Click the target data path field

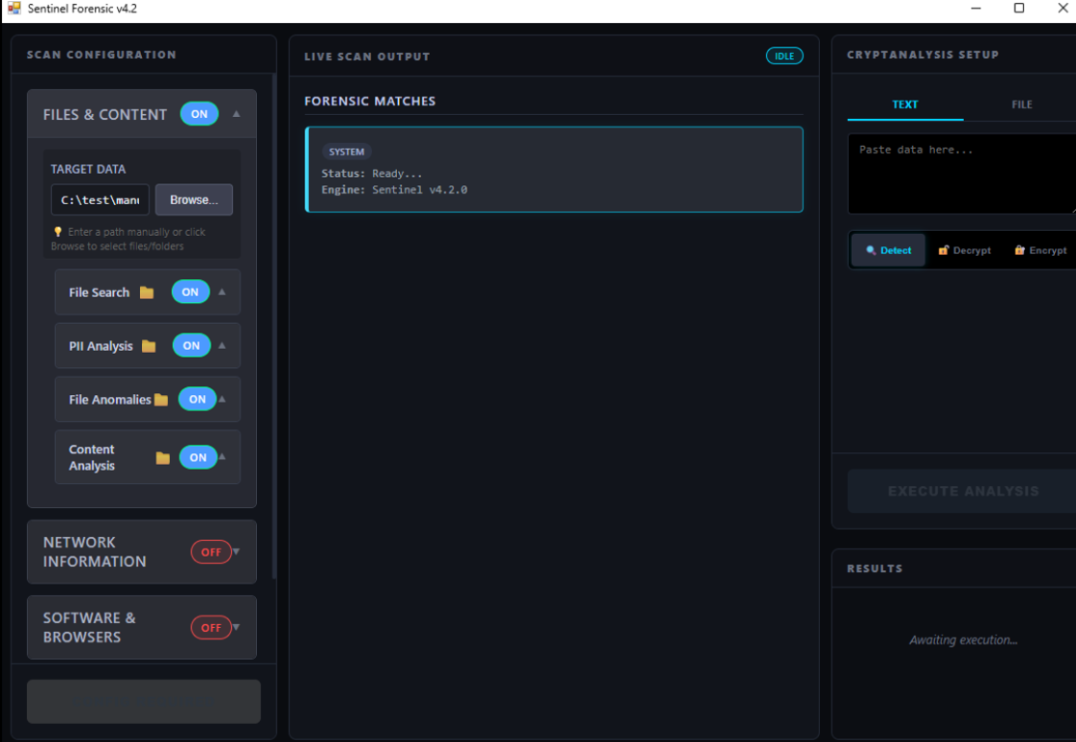[100, 200]
